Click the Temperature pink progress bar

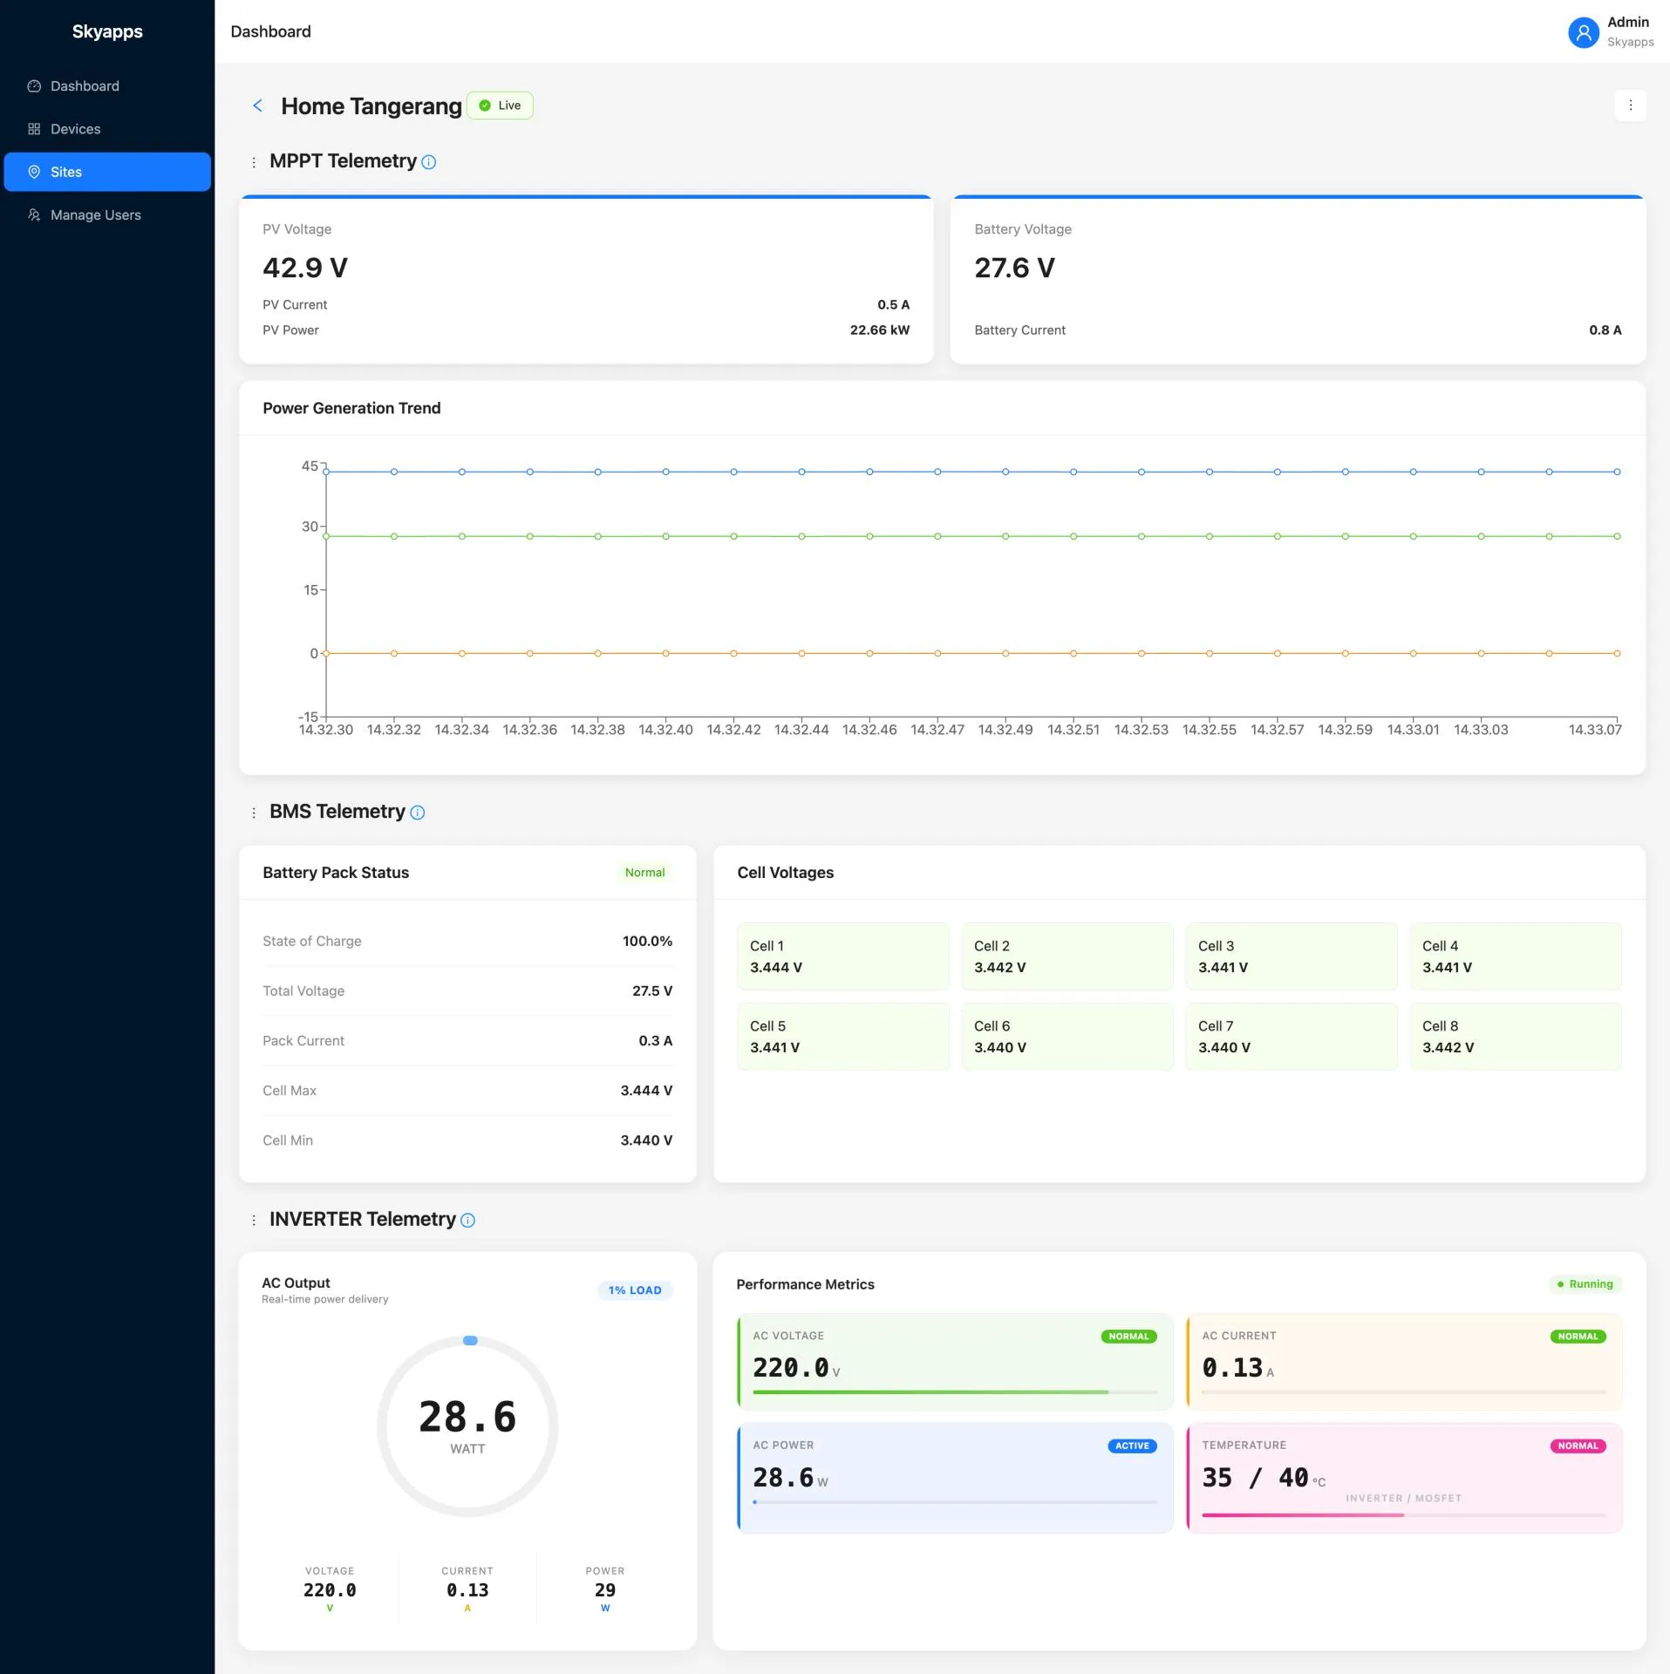1303,1515
